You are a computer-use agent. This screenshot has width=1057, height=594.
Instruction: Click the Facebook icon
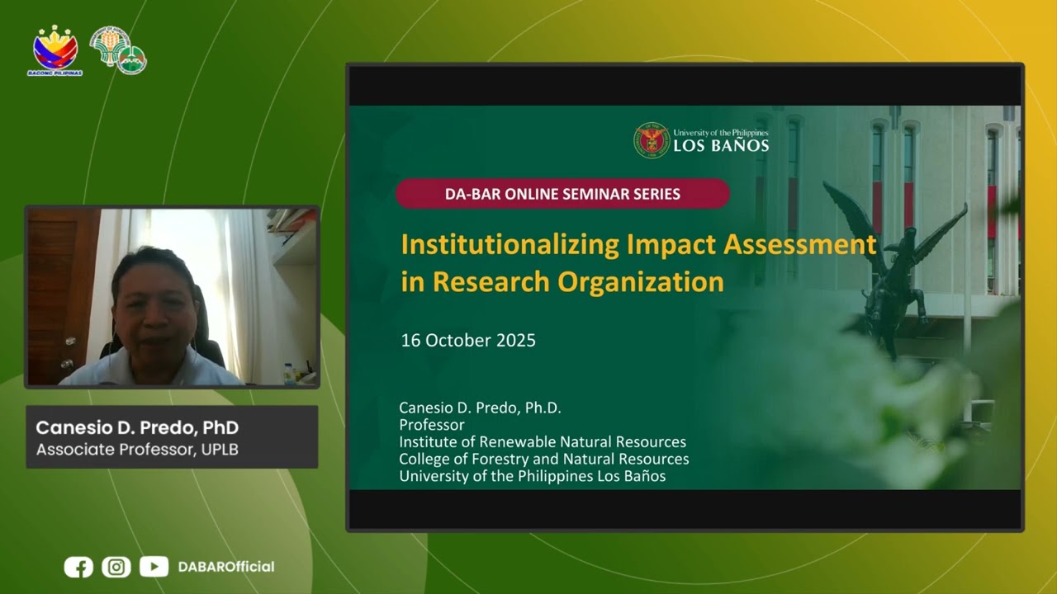click(79, 567)
